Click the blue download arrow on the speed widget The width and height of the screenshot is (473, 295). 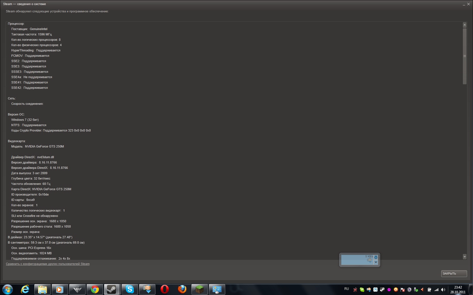(x=376, y=257)
